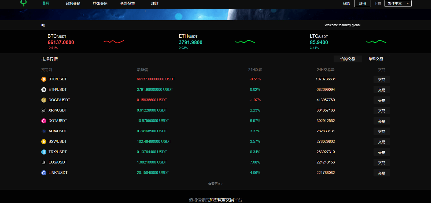
Task: Click 交易 button for the EOS/USDT row
Action: [x=382, y=163]
